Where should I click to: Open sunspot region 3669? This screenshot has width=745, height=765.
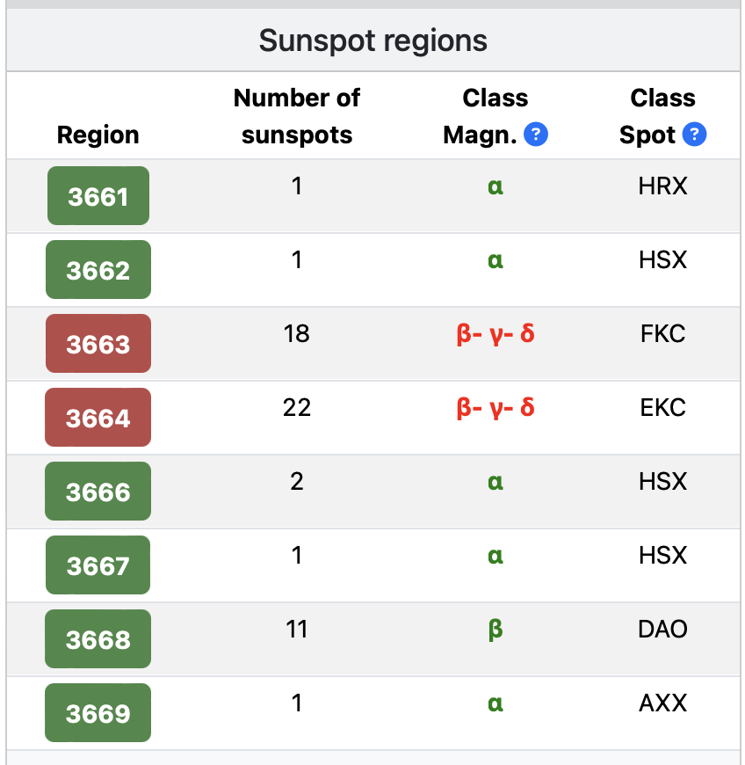pyautogui.click(x=98, y=713)
